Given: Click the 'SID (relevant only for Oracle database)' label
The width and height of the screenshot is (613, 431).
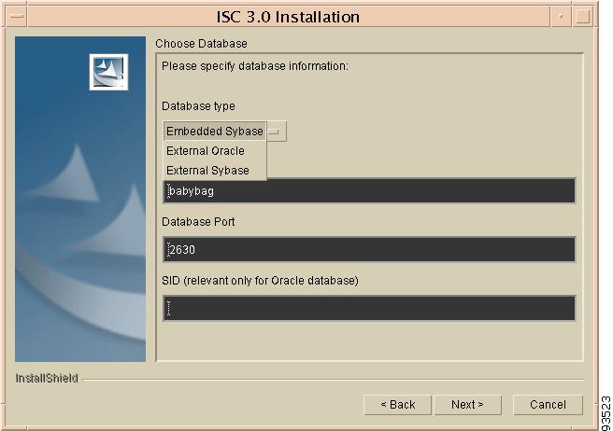Looking at the screenshot, I should 260,281.
